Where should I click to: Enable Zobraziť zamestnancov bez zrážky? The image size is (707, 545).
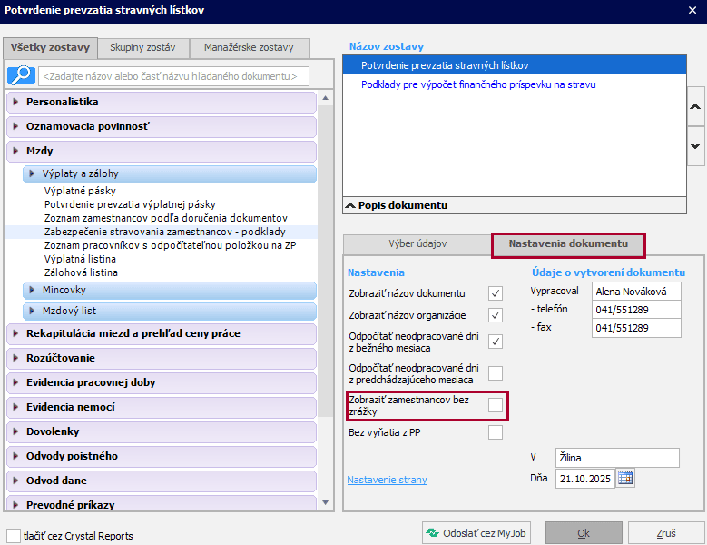point(496,405)
